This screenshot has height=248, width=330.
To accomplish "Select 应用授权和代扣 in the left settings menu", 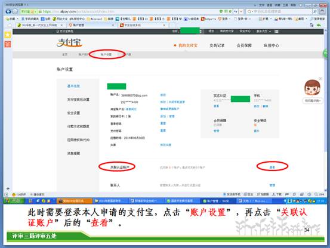I will click(78, 139).
